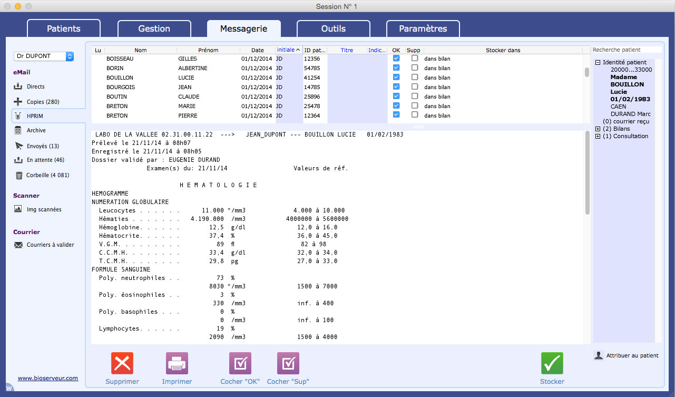The image size is (675, 397).
Task: Uncheck OK for BOUILLON LUCIE
Action: point(396,78)
